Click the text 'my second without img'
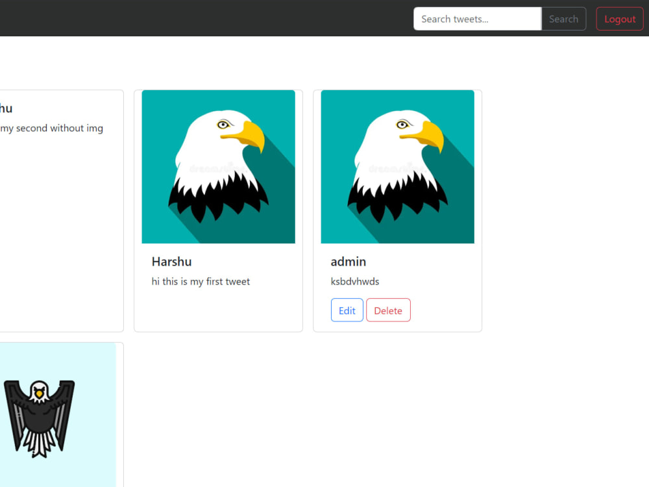This screenshot has width=649, height=487. [52, 129]
